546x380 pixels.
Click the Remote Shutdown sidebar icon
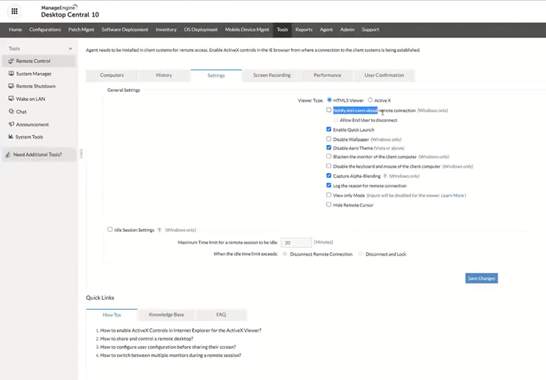point(11,86)
